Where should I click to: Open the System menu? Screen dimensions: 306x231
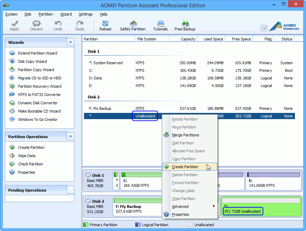(11, 14)
